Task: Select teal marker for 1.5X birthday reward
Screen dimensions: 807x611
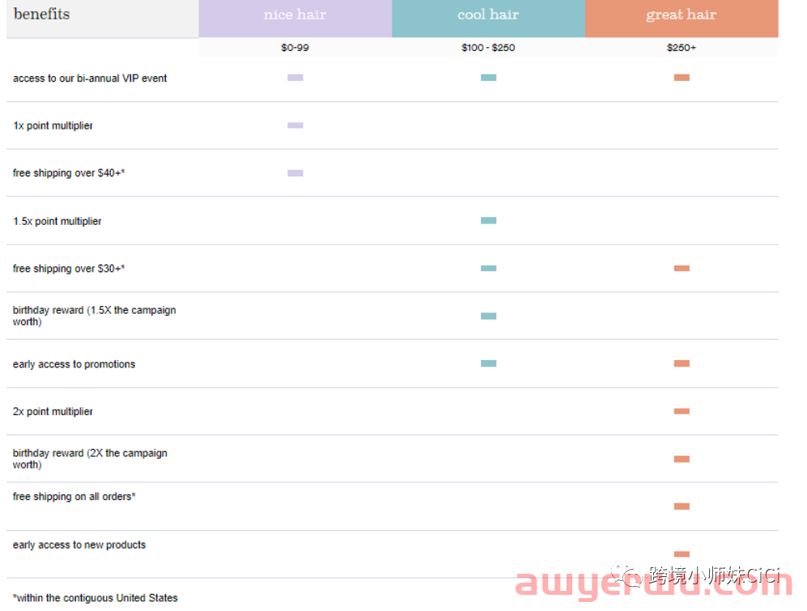Action: (488, 316)
